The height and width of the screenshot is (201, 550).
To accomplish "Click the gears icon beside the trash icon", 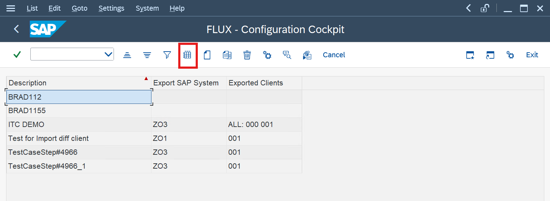I will click(267, 55).
